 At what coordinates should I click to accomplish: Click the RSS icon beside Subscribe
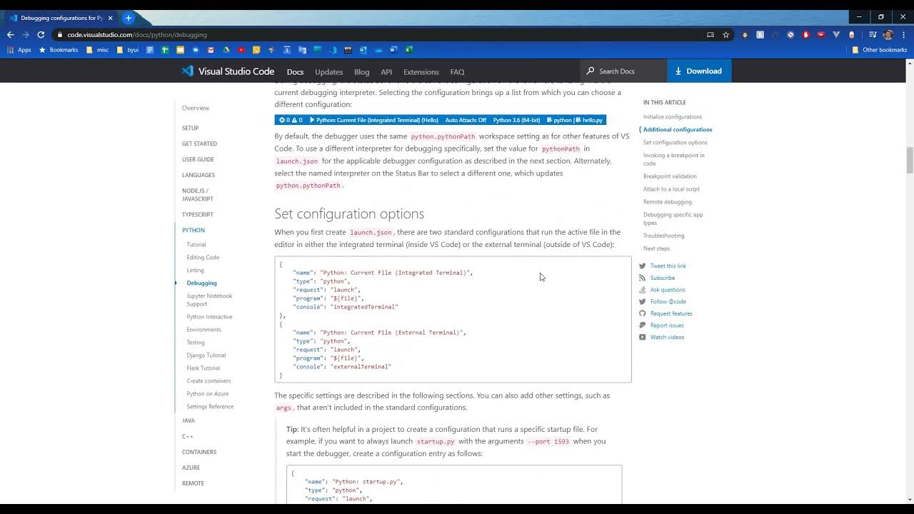click(x=642, y=278)
